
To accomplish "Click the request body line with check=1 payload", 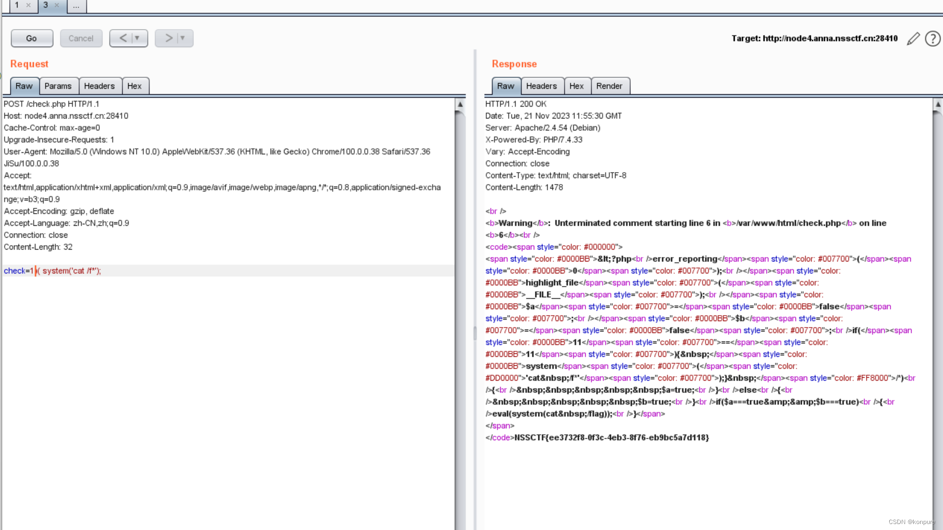I will pos(228,270).
